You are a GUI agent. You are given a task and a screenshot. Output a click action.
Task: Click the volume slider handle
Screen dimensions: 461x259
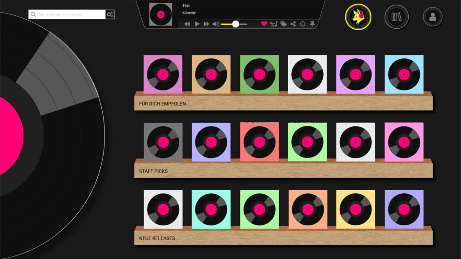tap(235, 24)
